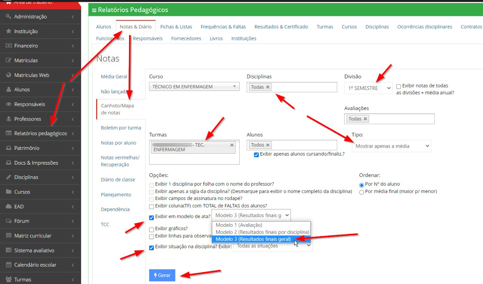Open the Curso dropdown
Image resolution: width=483 pixels, height=284 pixels.
pos(194,87)
